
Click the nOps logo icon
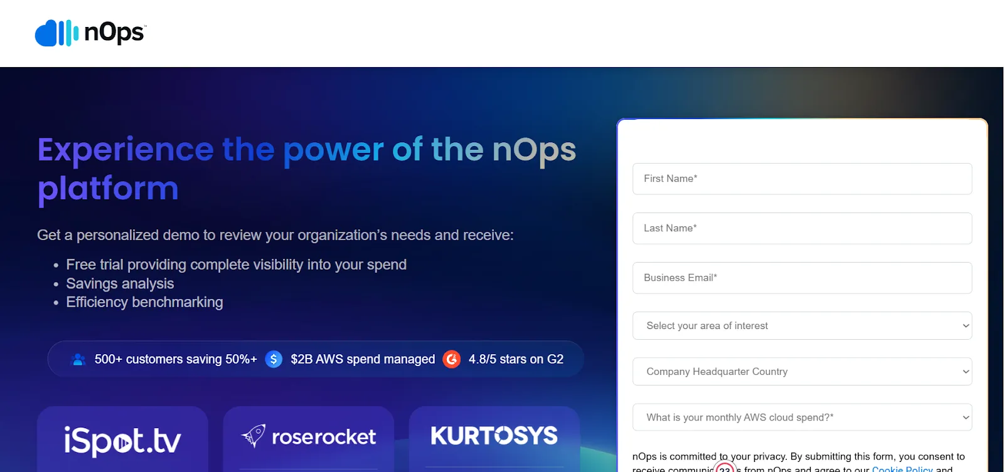pos(56,33)
